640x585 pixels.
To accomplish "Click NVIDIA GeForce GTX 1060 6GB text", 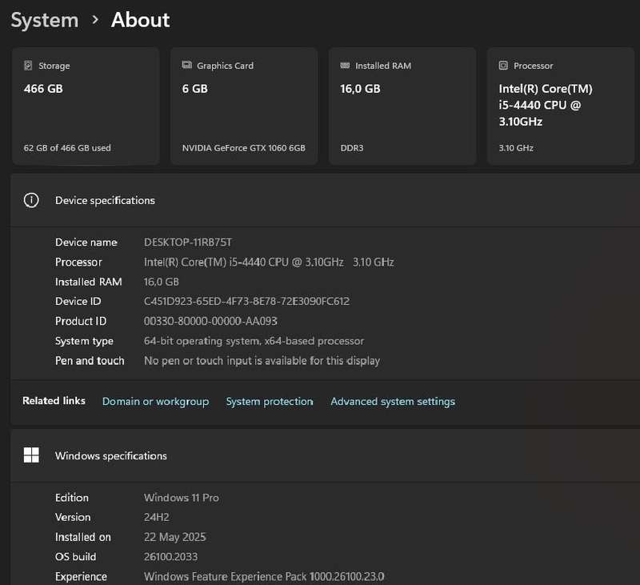I will point(244,148).
